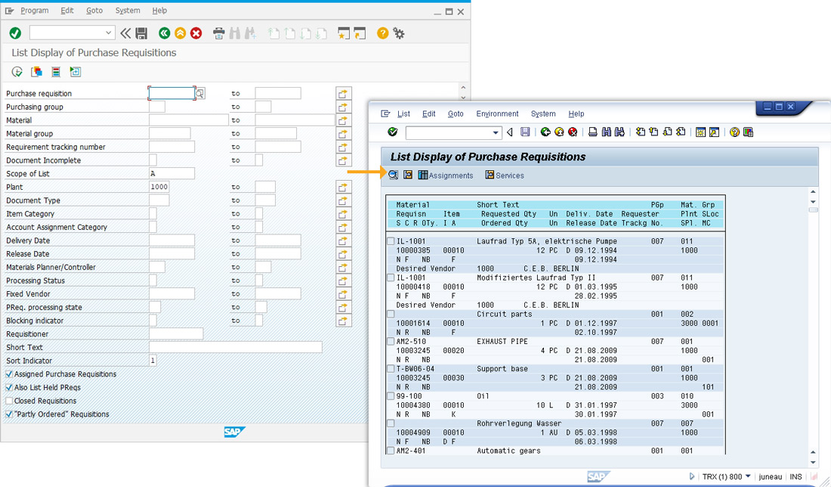Click the green Back button in the selection window

(x=164, y=33)
